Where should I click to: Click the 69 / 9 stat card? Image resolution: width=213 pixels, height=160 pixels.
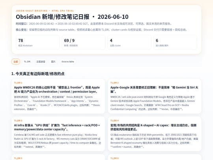pyautogui.click(x=84, y=42)
